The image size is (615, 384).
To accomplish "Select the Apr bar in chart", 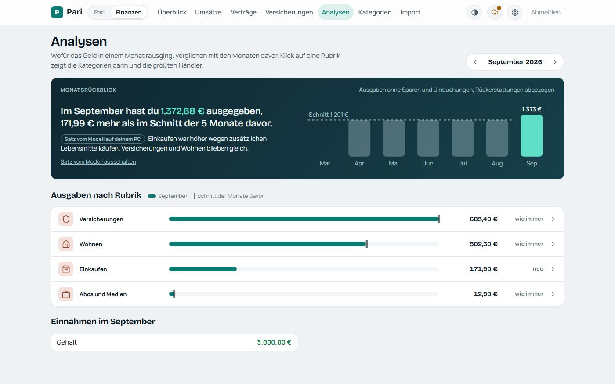I will click(359, 138).
